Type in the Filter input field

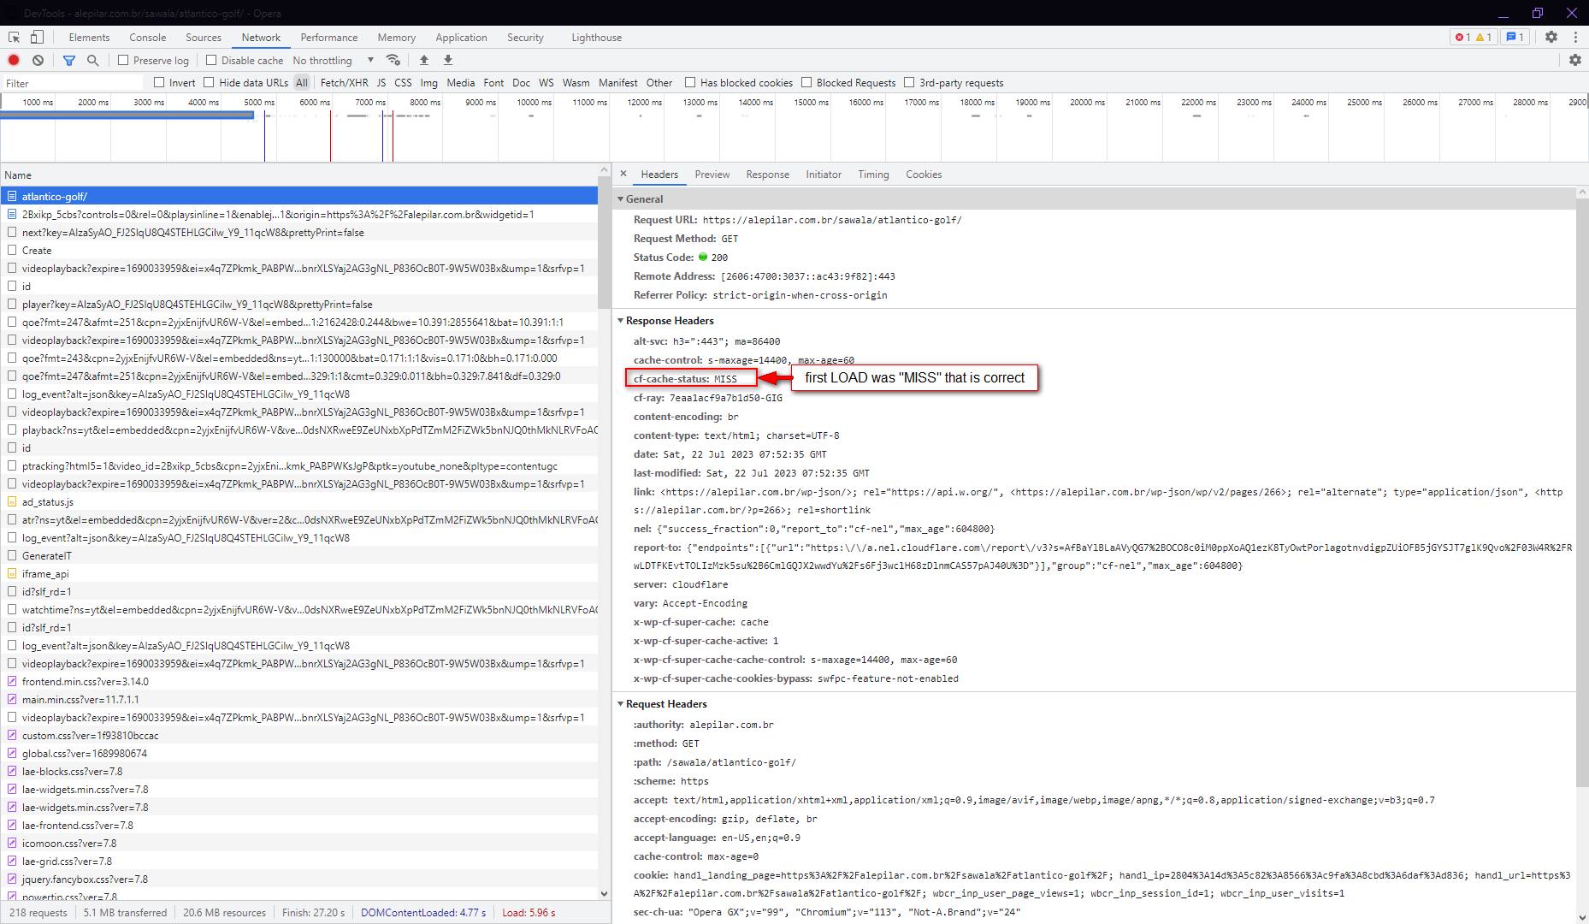pos(73,83)
